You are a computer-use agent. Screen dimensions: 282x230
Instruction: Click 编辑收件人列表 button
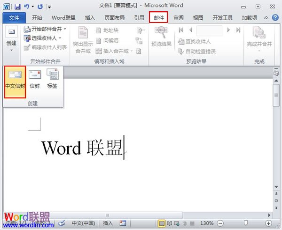pos(45,47)
